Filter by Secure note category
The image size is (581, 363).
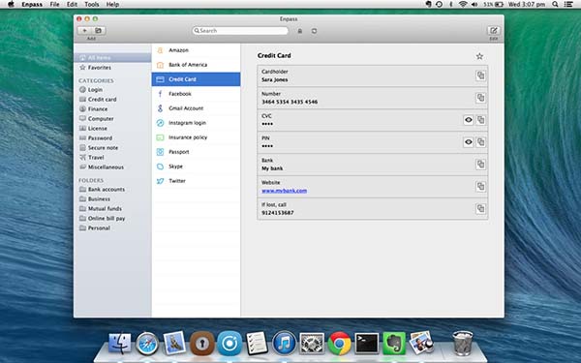112,147
